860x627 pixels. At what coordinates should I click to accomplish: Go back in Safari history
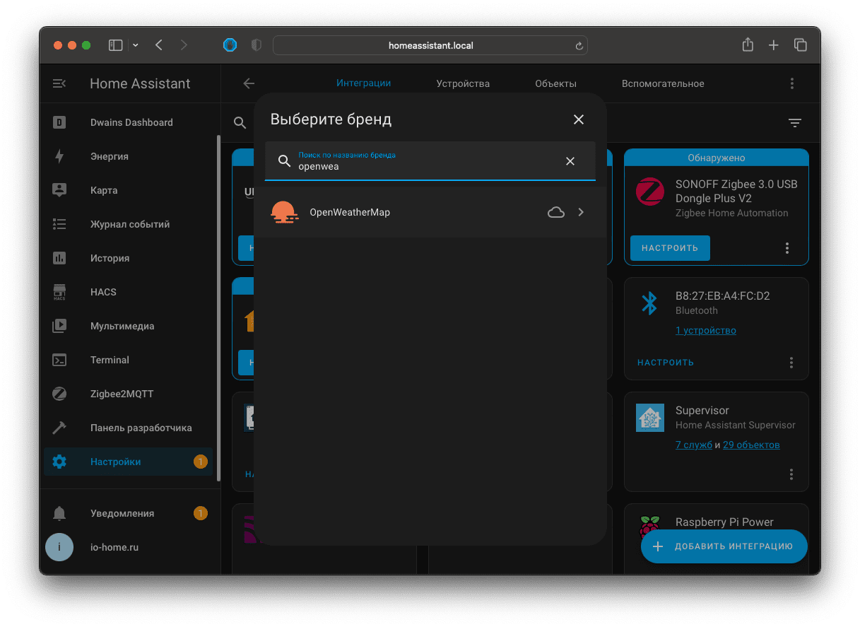pyautogui.click(x=159, y=45)
